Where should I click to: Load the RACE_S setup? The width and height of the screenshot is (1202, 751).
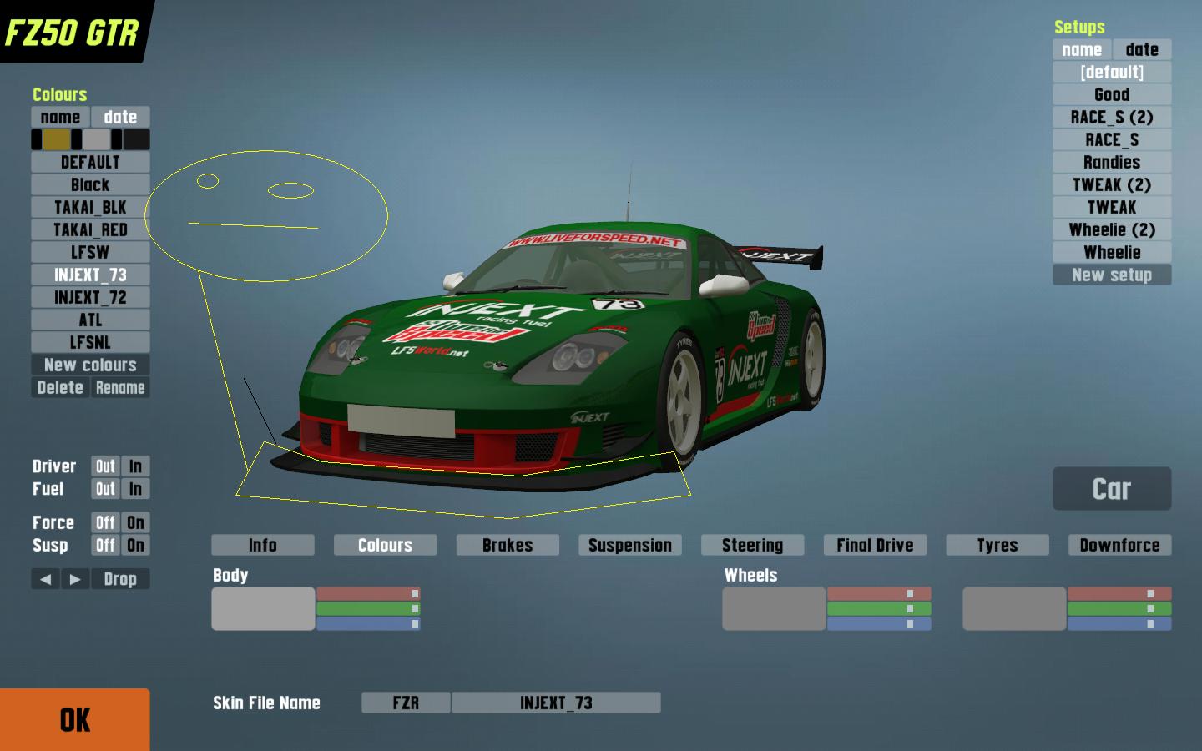pos(1112,139)
